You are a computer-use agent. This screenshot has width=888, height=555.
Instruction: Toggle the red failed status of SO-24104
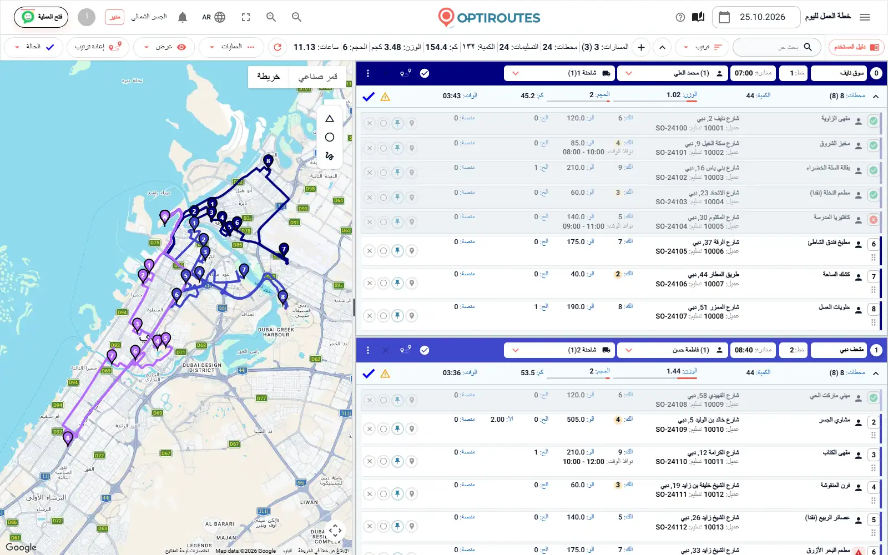874,220
